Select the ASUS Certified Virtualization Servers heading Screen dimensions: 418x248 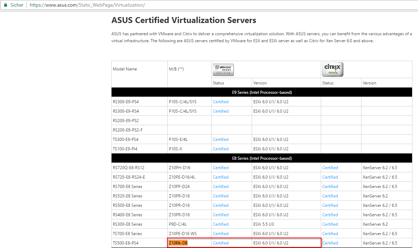coord(184,20)
